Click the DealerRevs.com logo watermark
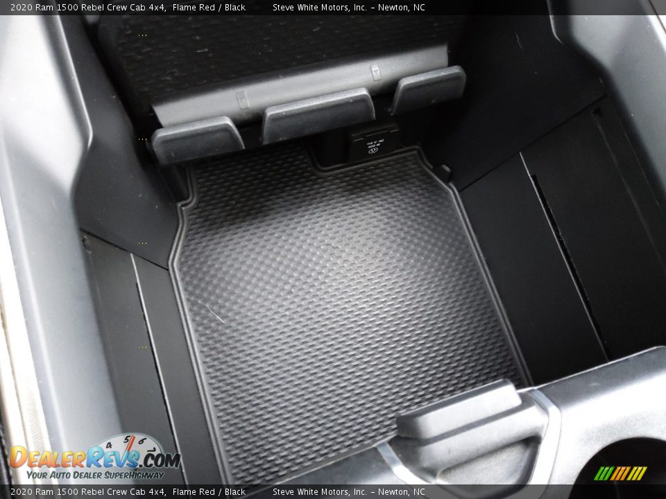Image resolution: width=666 pixels, height=499 pixels. coord(94,457)
